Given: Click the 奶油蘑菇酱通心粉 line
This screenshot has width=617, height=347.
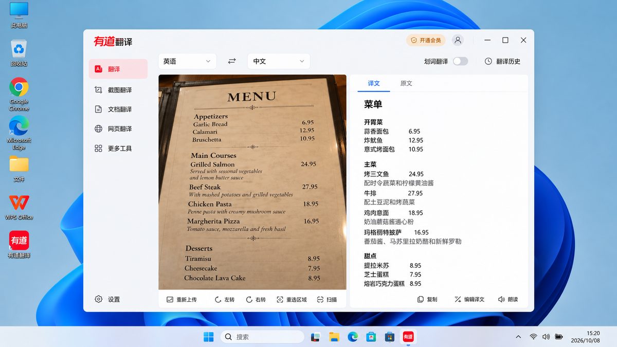Looking at the screenshot, I should (x=389, y=222).
